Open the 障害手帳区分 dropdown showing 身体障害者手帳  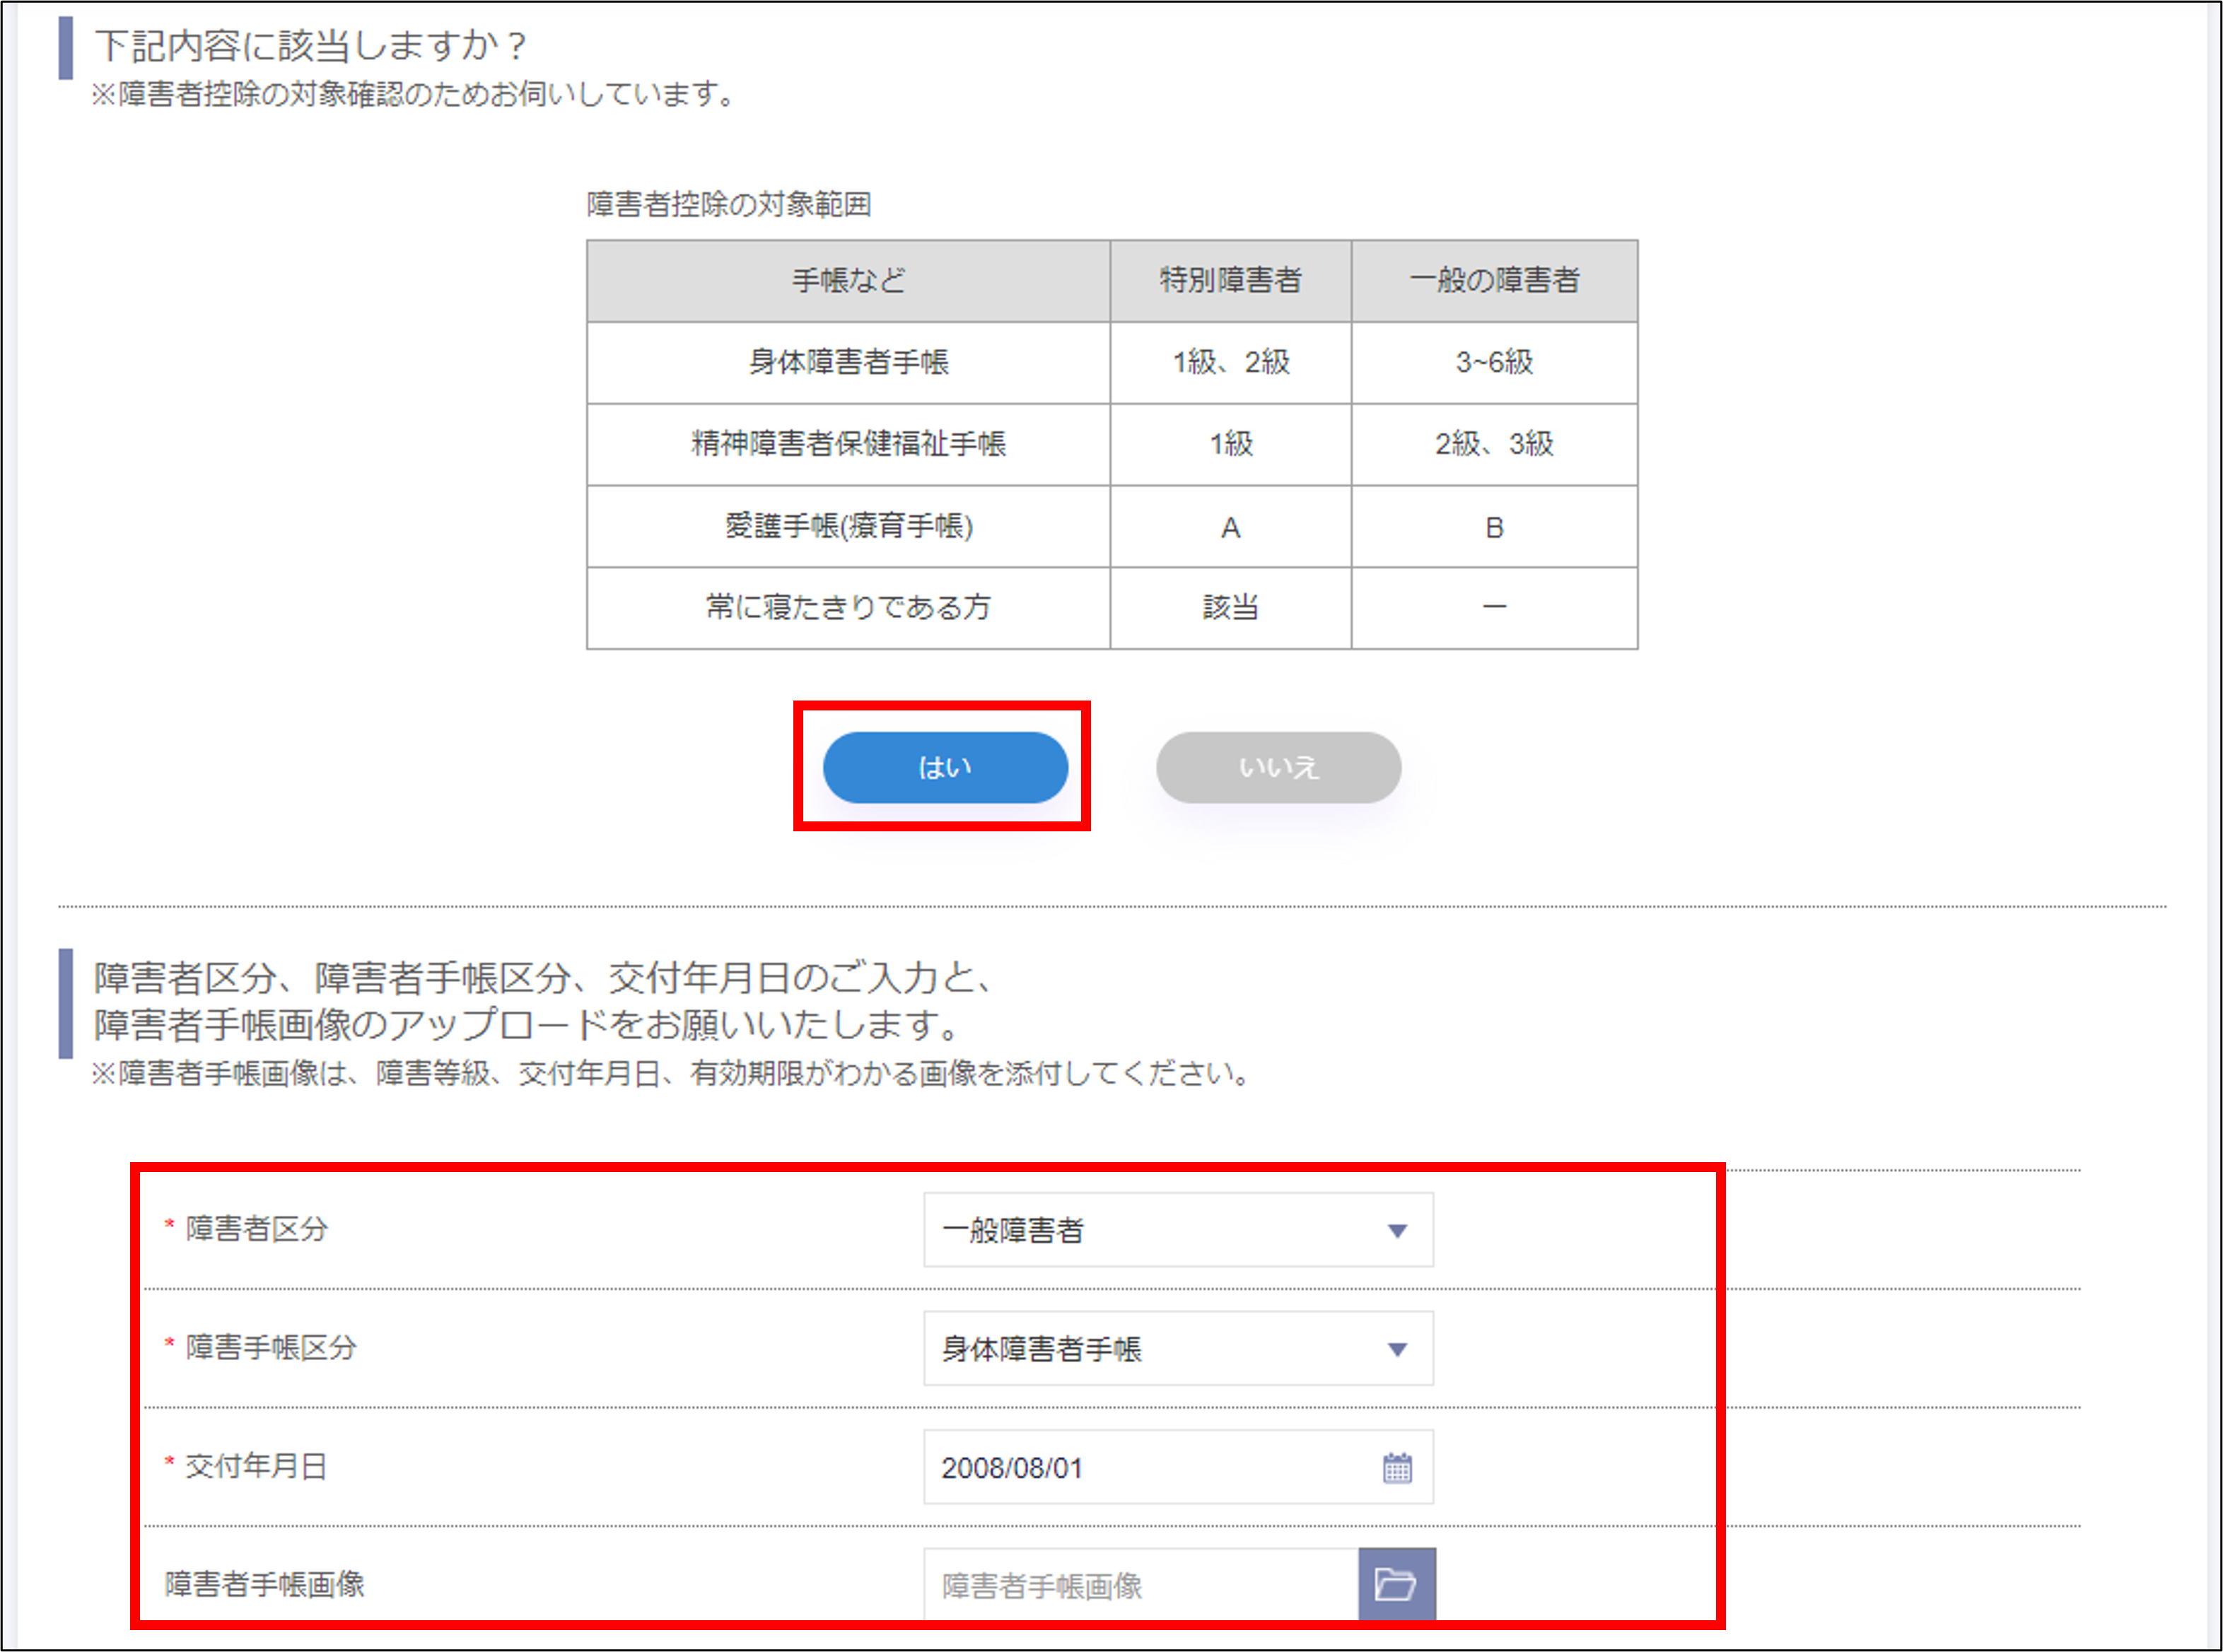point(1178,1348)
